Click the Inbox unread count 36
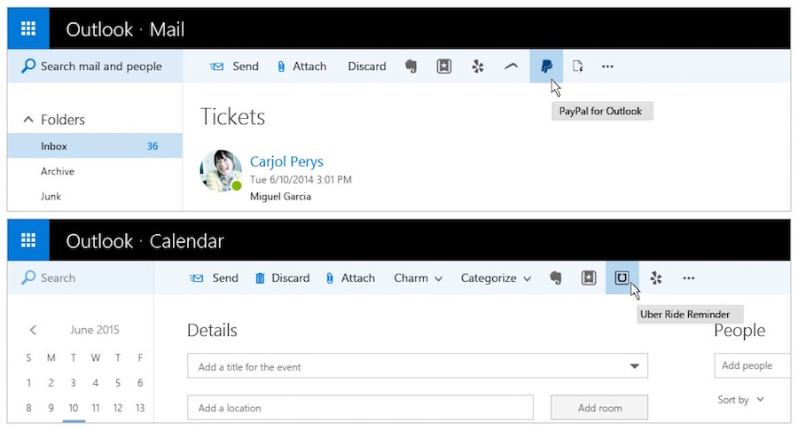 (x=153, y=146)
